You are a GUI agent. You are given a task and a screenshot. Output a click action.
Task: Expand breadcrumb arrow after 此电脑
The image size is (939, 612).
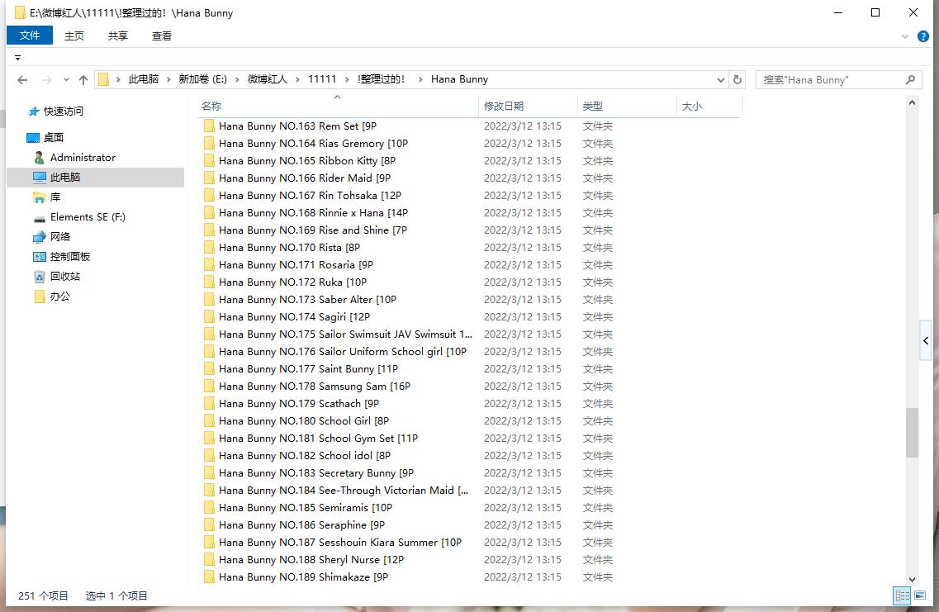coord(168,79)
